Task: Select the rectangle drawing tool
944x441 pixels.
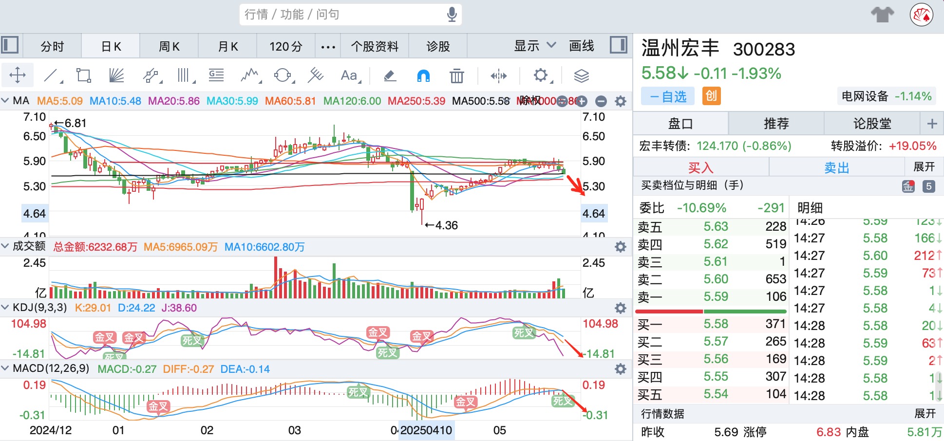Action: click(x=84, y=75)
